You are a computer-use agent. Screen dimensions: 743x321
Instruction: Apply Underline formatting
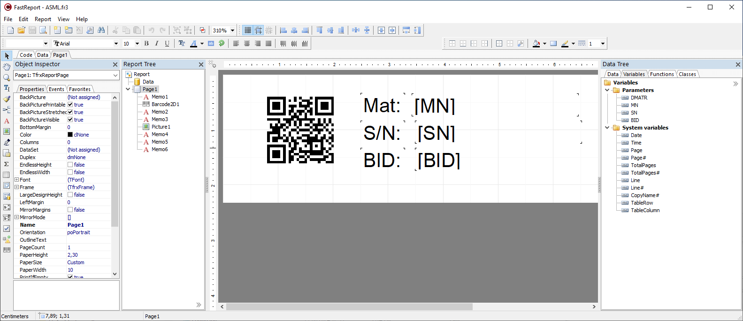click(167, 44)
